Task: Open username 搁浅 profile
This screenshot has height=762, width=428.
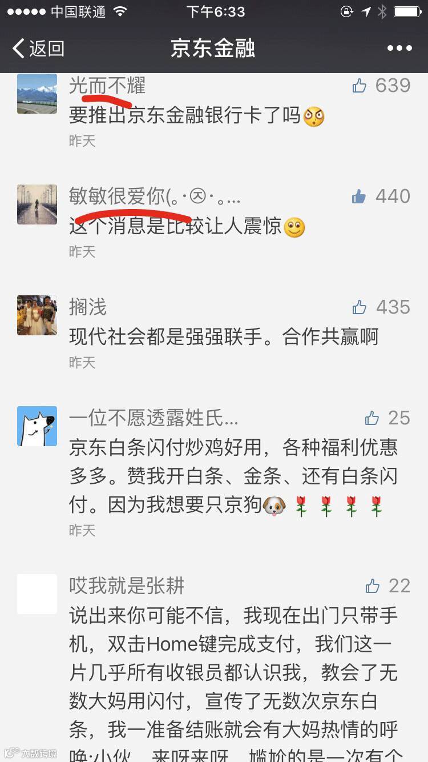Action: [88, 307]
